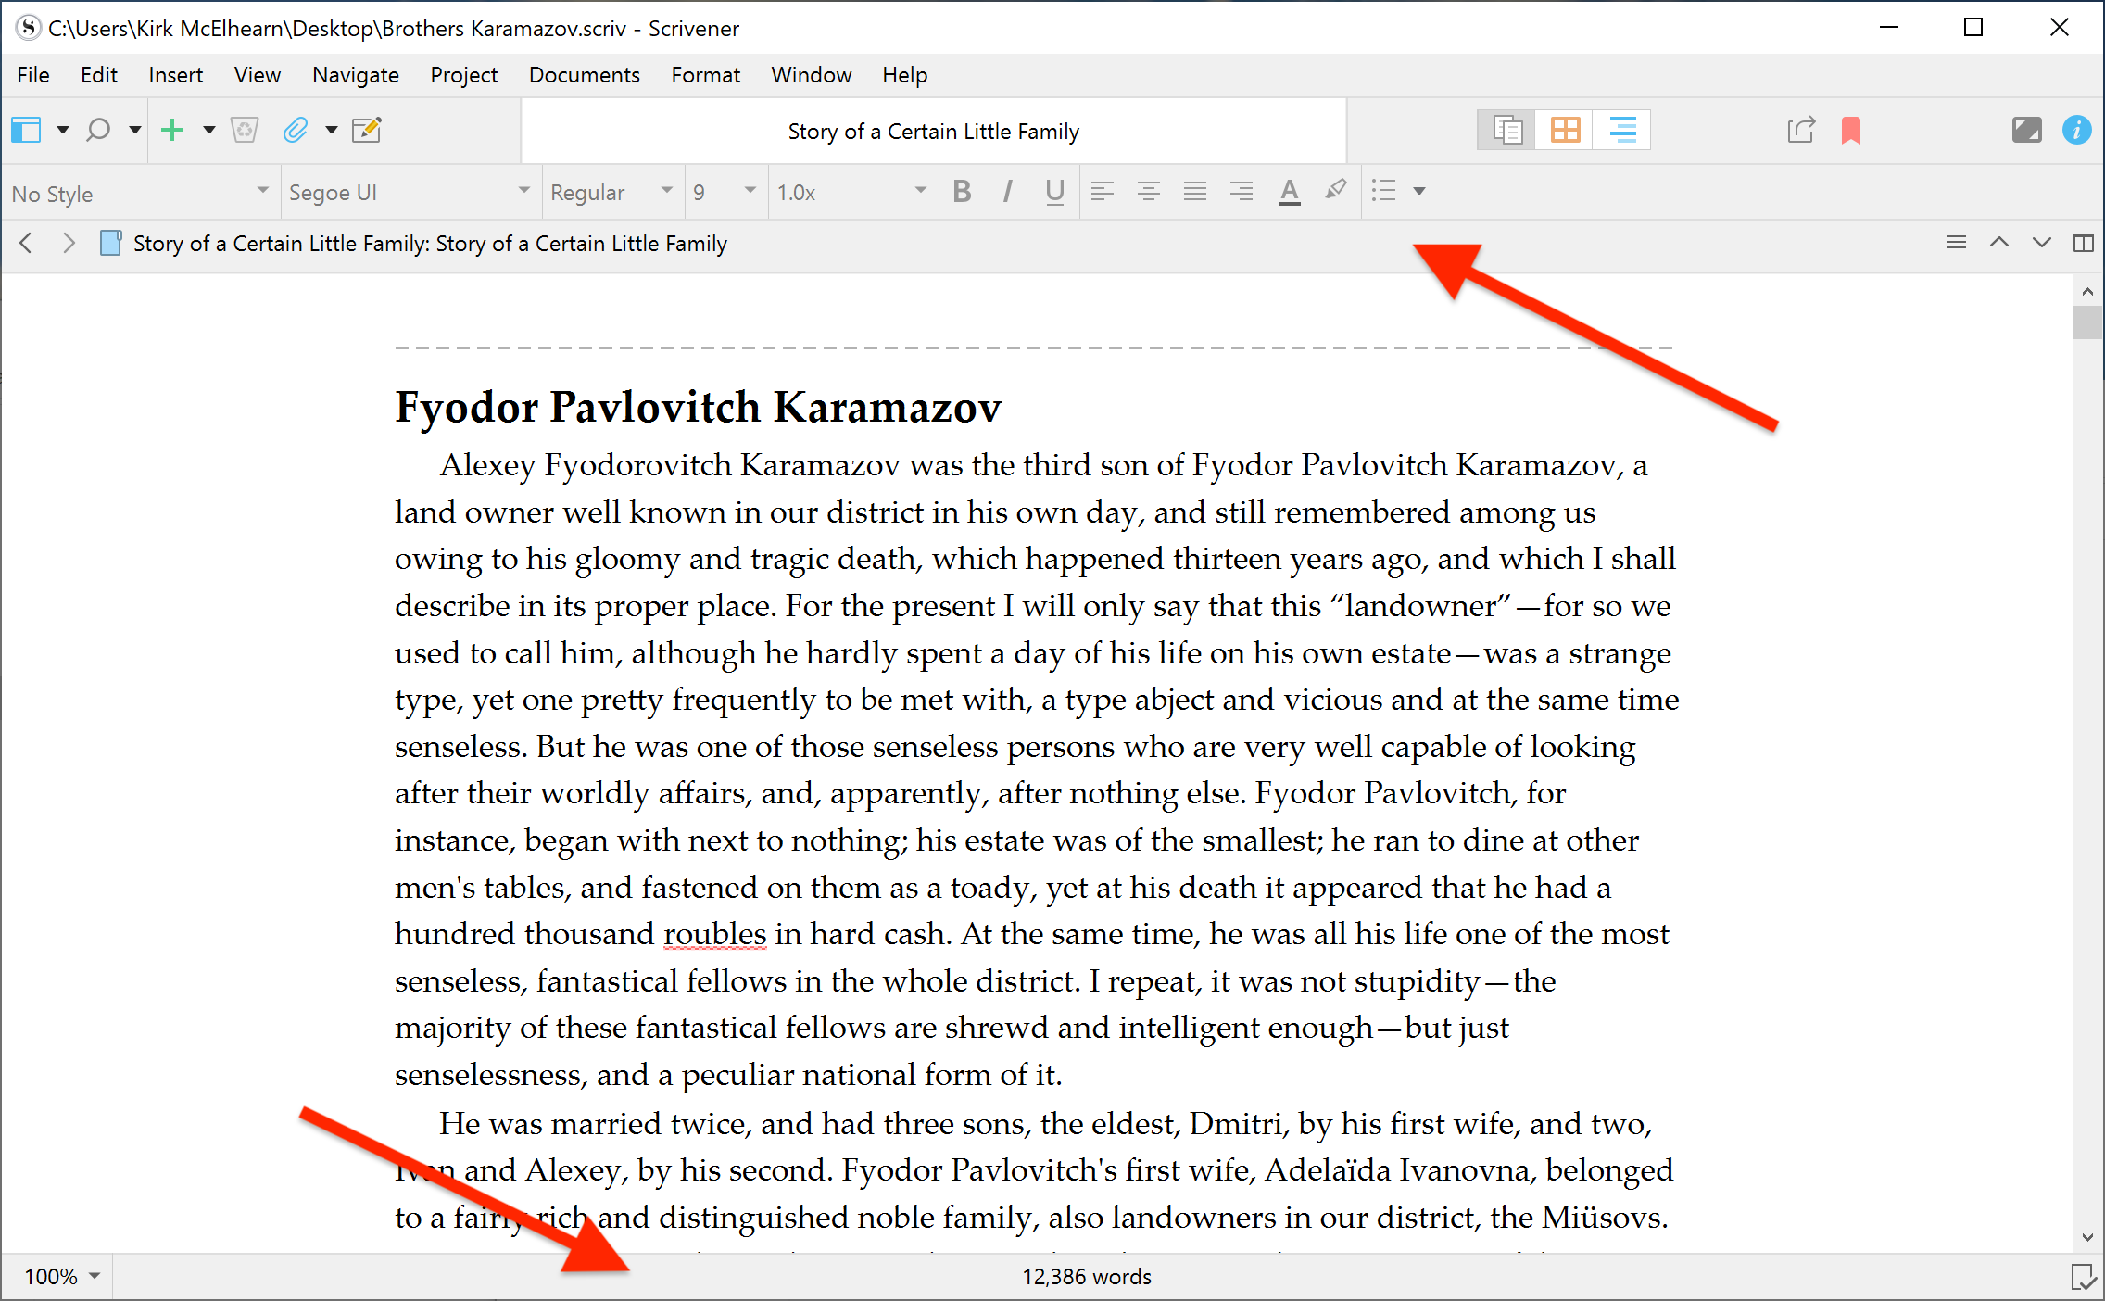
Task: Open the Inspector info panel
Action: [2076, 131]
